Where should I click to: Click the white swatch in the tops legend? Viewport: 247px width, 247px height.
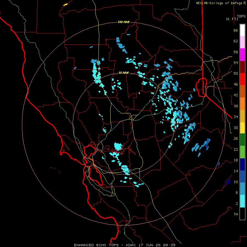[x=242, y=30]
